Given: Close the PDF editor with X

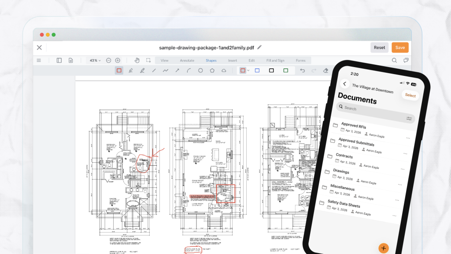Looking at the screenshot, I should [39, 48].
